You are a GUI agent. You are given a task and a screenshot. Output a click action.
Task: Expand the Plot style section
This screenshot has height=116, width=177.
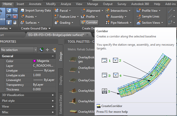[x=53, y=101]
